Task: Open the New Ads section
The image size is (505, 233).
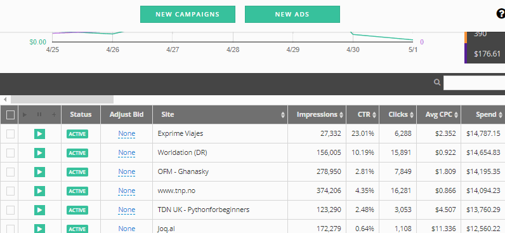Action: point(292,14)
